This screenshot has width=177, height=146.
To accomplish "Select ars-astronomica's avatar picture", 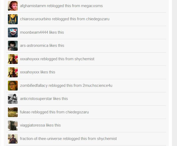I will click(13, 46).
